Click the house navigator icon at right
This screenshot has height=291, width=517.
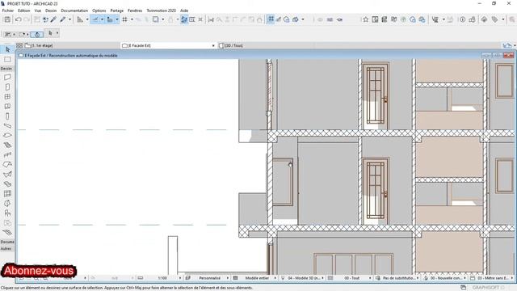tap(506, 45)
